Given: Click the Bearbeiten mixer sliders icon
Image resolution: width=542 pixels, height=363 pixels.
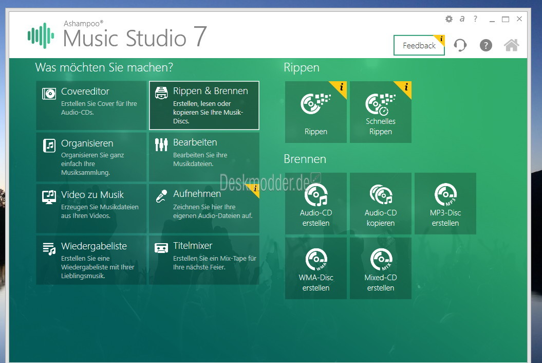Looking at the screenshot, I should (161, 144).
